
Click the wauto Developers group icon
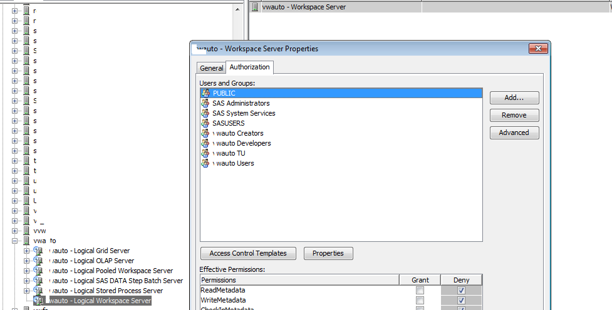coord(205,143)
